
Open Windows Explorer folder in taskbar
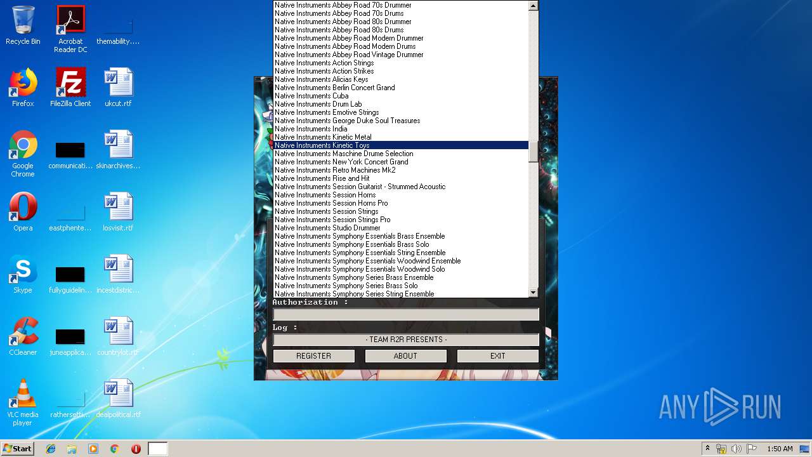[x=72, y=449]
